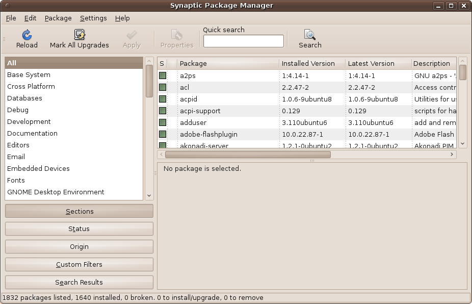This screenshot has height=304, width=472.
Task: Click inside the Quick search field
Action: [243, 41]
